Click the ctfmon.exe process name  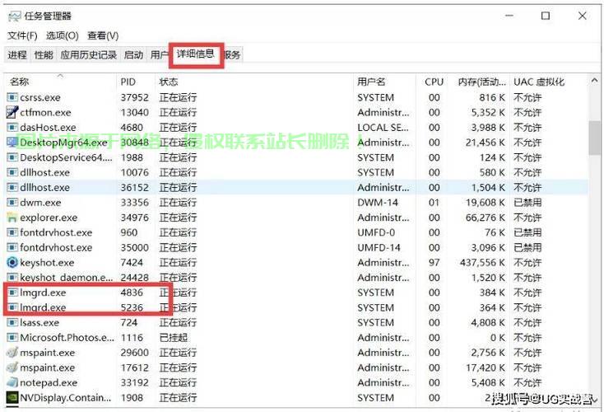click(x=45, y=113)
